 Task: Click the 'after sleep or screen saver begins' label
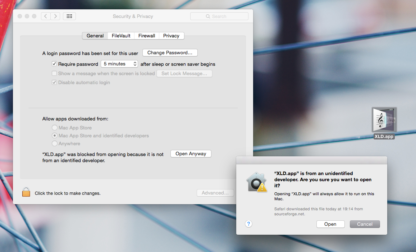(178, 64)
